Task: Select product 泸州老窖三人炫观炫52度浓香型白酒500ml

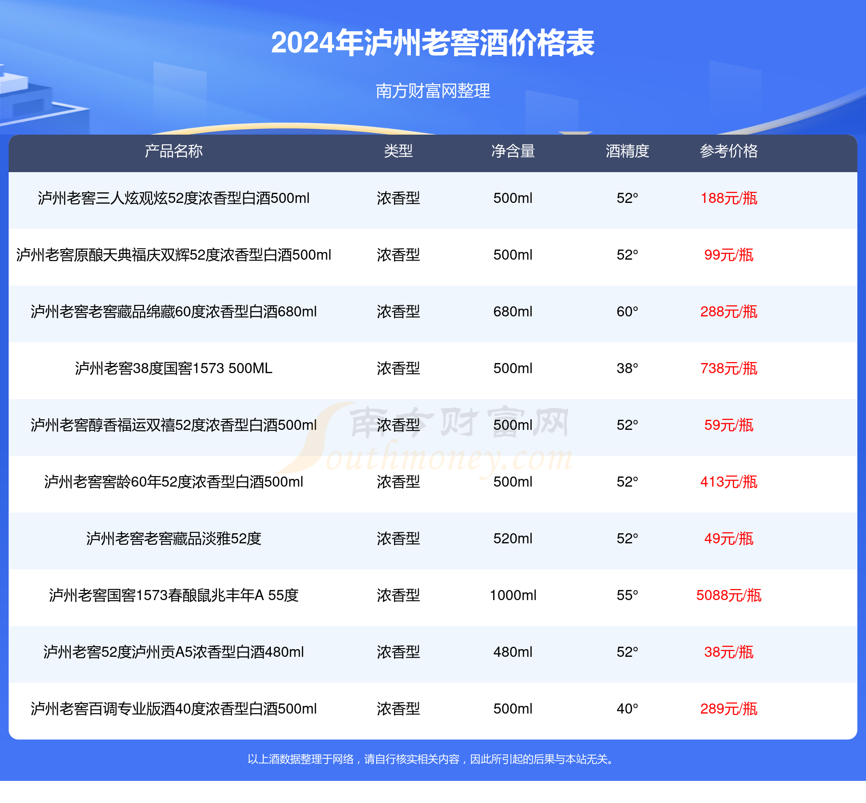Action: click(x=174, y=198)
